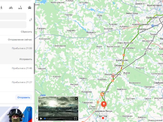163x122 pixels.
Task: Play the video preview
Action: [x=41, y=118]
